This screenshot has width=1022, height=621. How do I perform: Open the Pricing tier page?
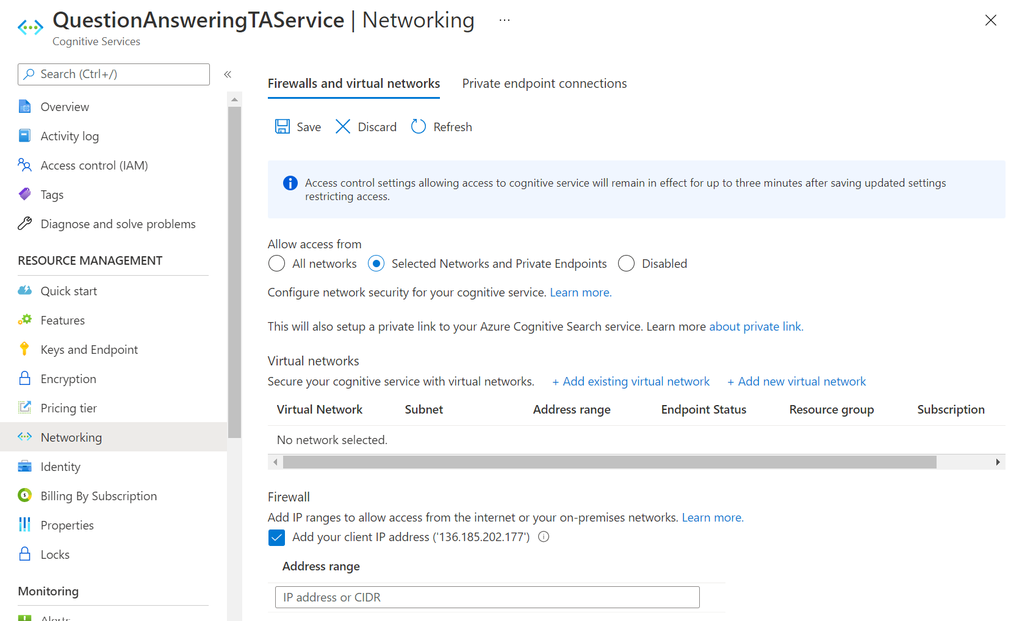coord(68,407)
